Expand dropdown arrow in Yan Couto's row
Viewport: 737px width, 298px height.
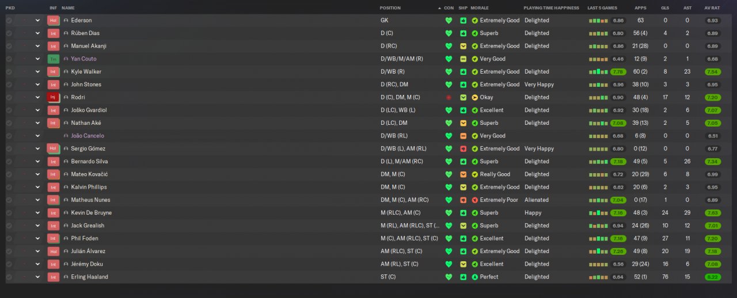point(38,59)
